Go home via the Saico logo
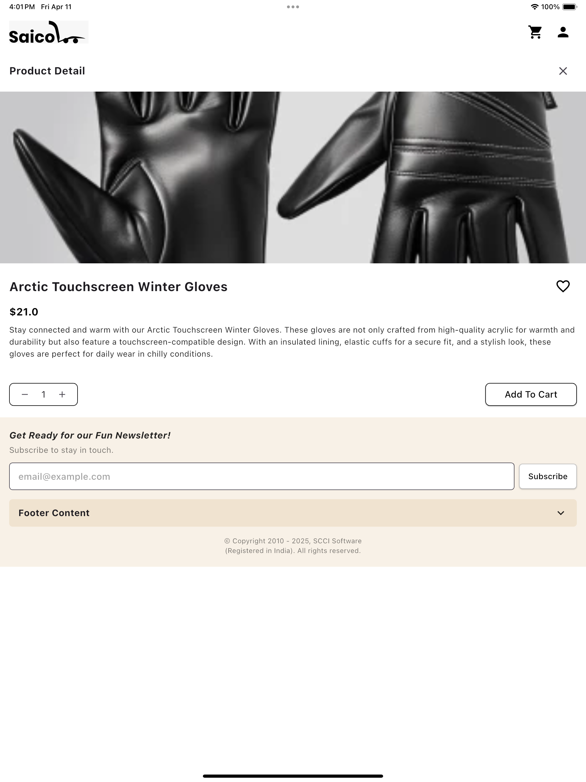 (x=49, y=32)
